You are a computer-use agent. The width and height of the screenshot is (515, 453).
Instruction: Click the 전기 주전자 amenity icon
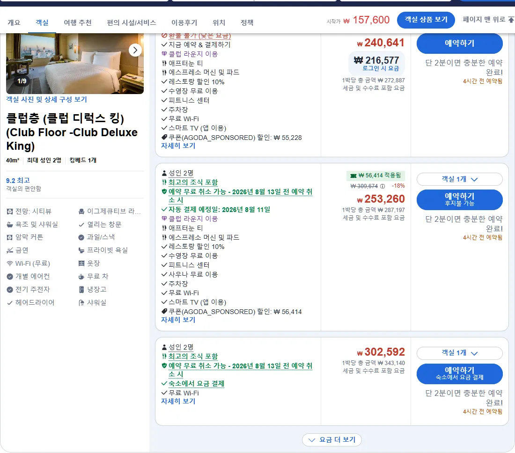(10, 290)
